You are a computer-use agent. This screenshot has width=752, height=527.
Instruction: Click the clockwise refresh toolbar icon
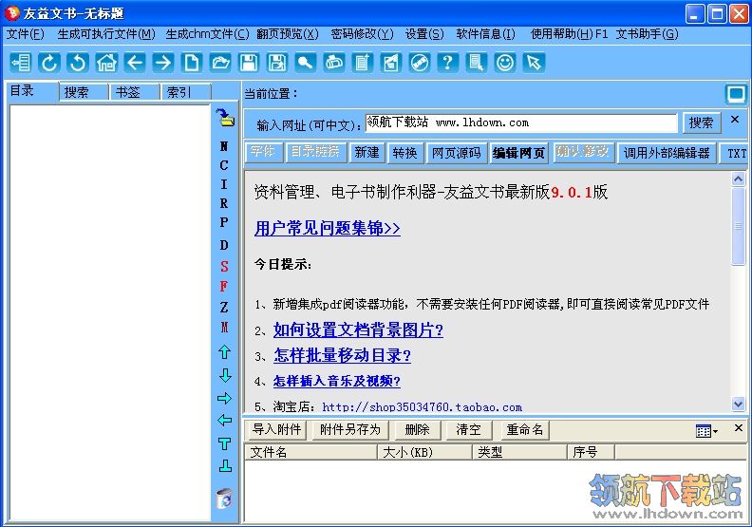point(49,63)
